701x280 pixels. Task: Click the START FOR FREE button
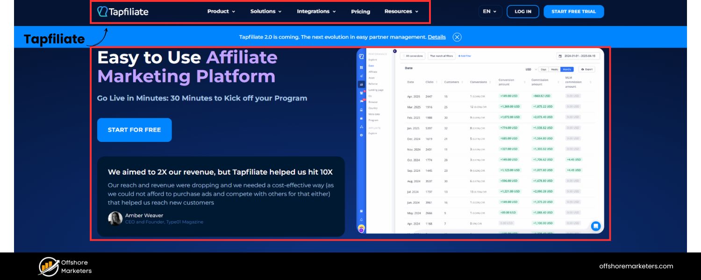(134, 130)
